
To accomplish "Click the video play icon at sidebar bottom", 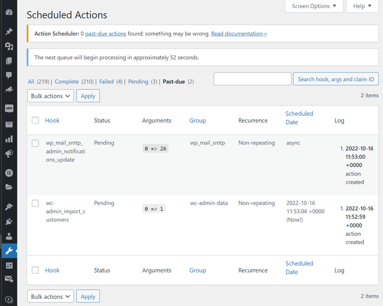I will pyautogui.click(x=9, y=299).
